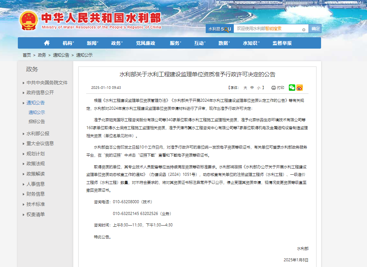Open 通知公示 sidebar sub-item

click(x=37, y=112)
